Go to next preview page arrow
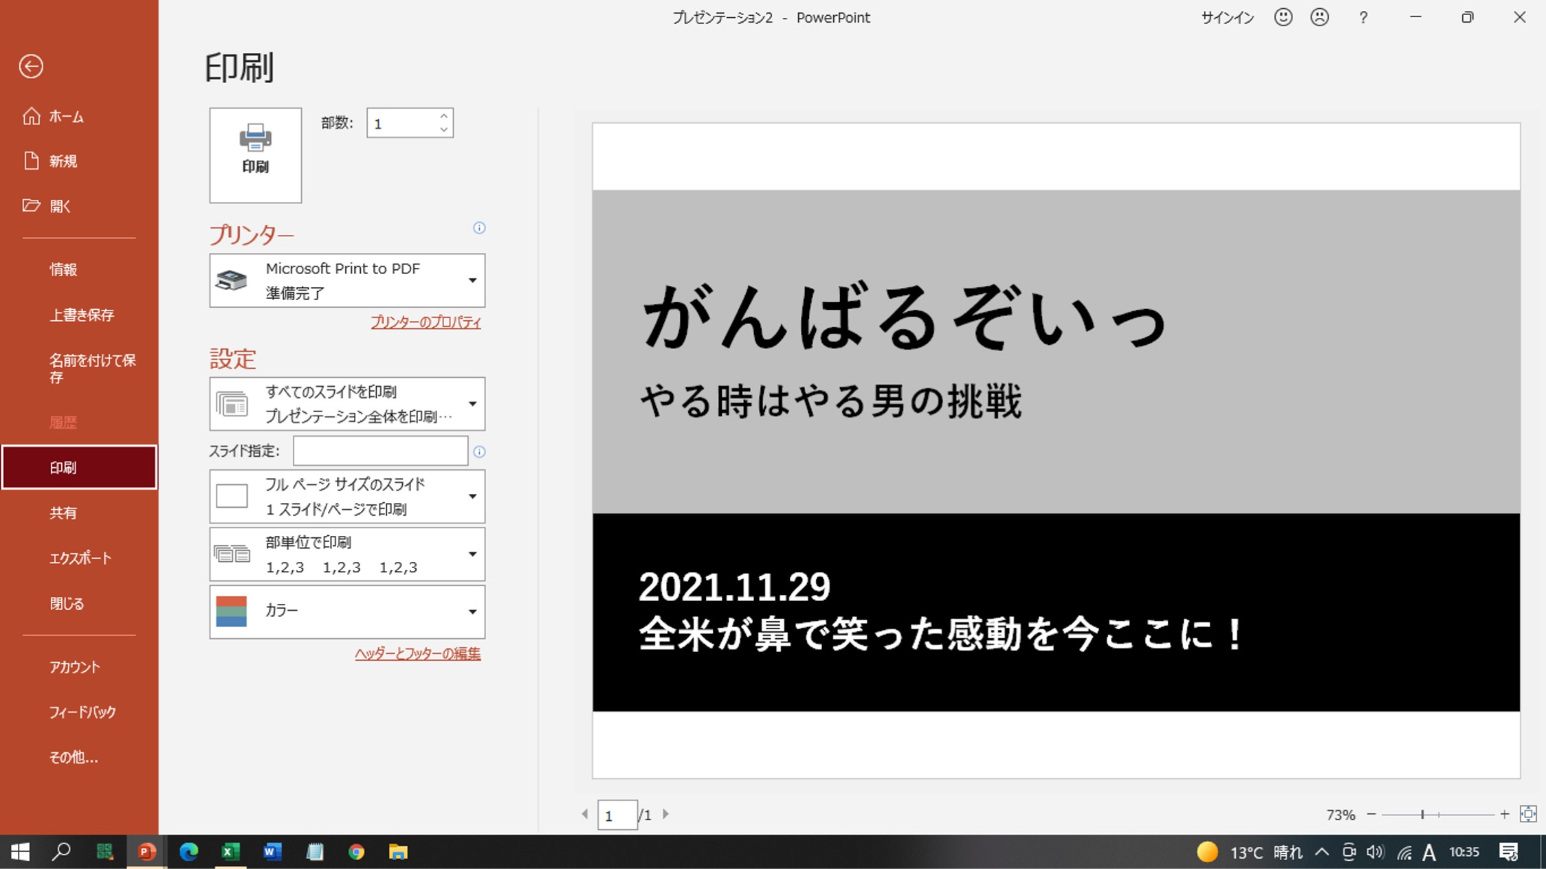 [665, 814]
